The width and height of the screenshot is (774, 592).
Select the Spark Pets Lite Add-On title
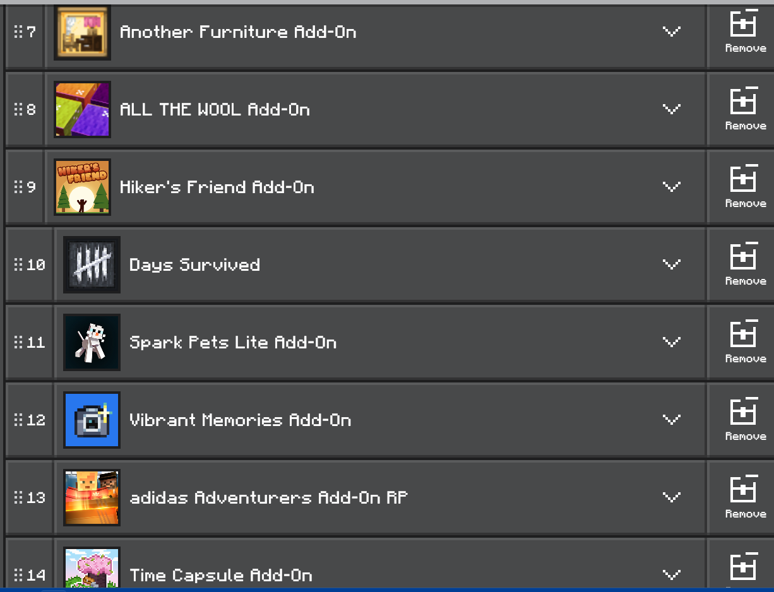[x=233, y=342]
